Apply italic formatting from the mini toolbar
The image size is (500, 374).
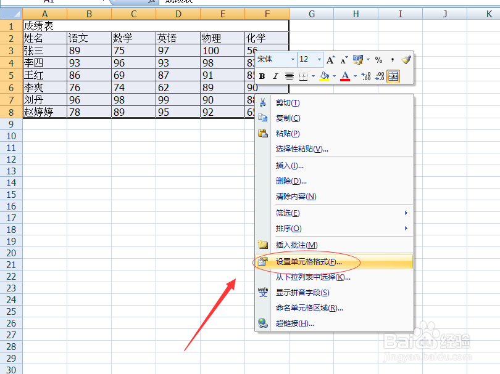coord(275,75)
